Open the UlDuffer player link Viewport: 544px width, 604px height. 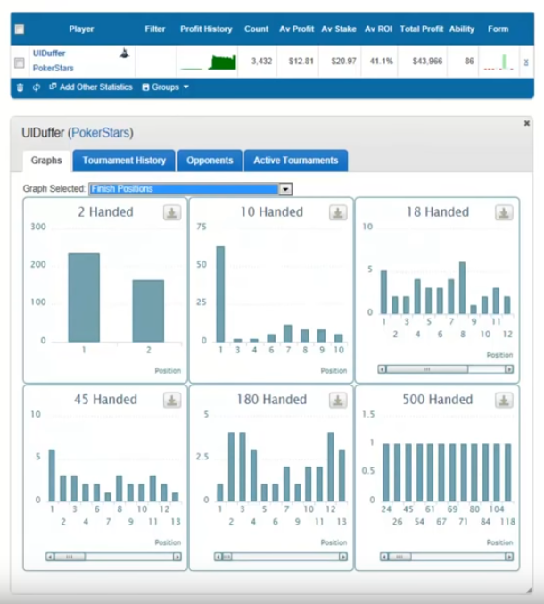coord(49,54)
